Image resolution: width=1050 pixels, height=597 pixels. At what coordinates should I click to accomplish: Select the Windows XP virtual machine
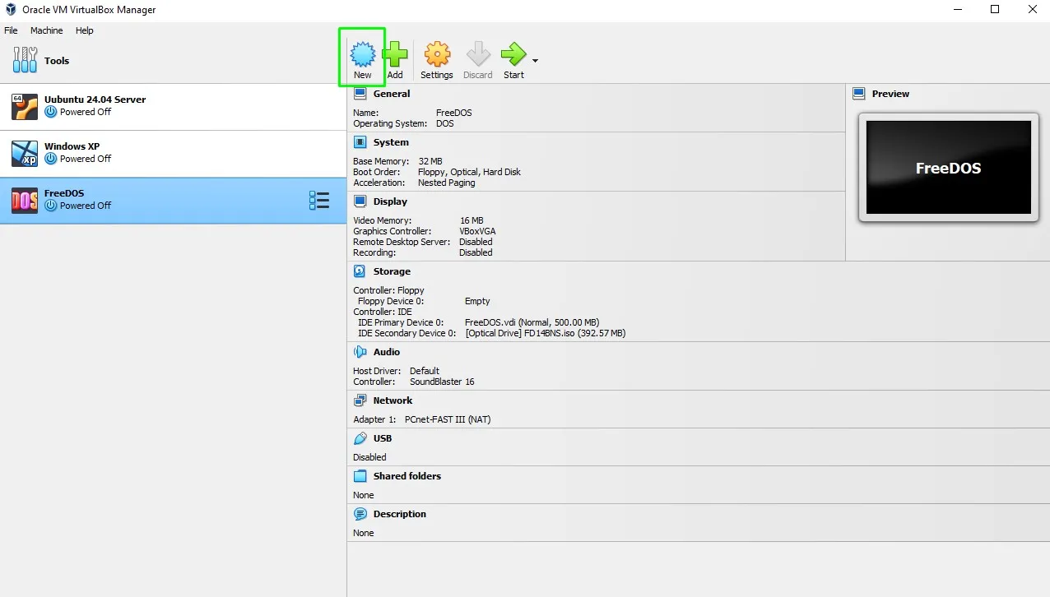pos(173,154)
